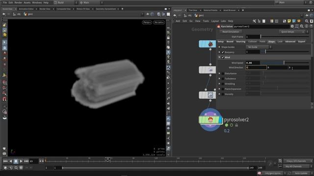Click the pyrosolver2 node name field
314x176 pixels.
pos(262,26)
